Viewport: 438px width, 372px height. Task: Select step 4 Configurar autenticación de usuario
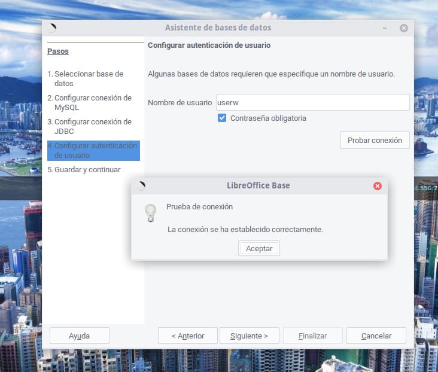93,151
